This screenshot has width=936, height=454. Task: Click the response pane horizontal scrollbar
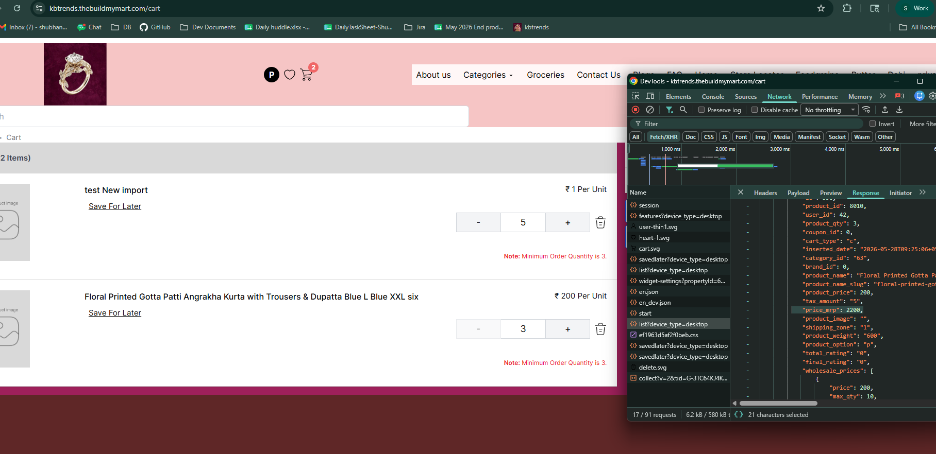(x=778, y=403)
